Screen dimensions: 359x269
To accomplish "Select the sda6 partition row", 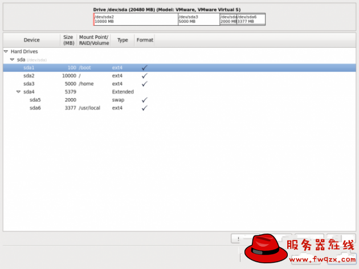I will coord(179,108).
